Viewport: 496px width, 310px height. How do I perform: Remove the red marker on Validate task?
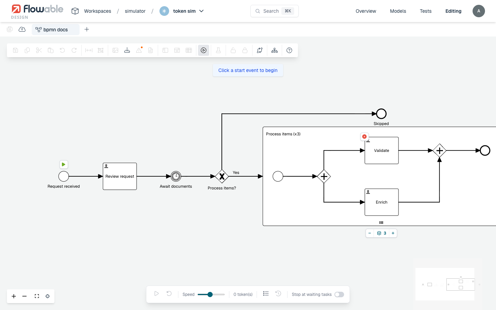click(364, 137)
